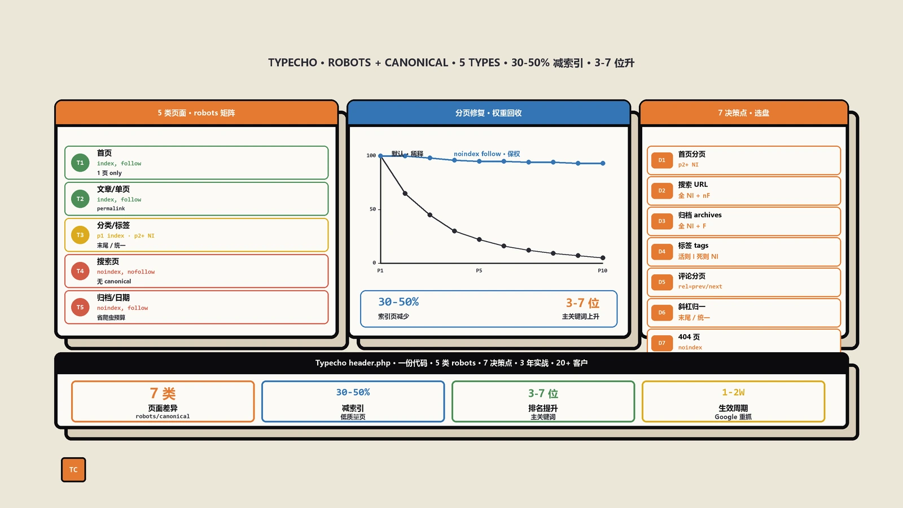The height and width of the screenshot is (508, 903).
Task: Click the 'noindex follow · 保权' chart legend
Action: point(487,154)
